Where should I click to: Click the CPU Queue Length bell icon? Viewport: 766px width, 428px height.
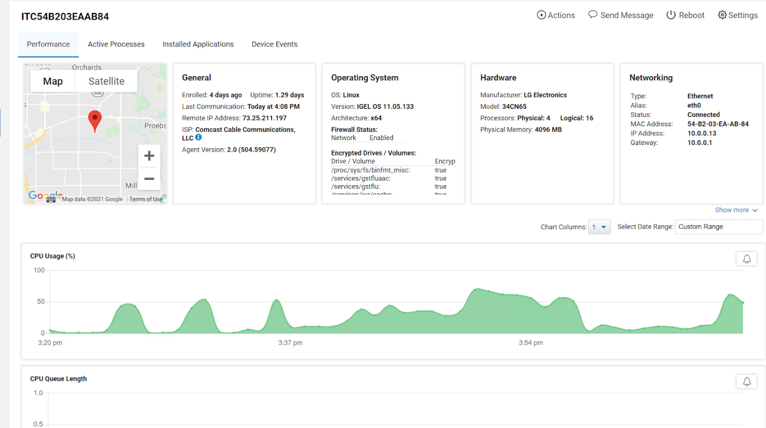(x=747, y=381)
